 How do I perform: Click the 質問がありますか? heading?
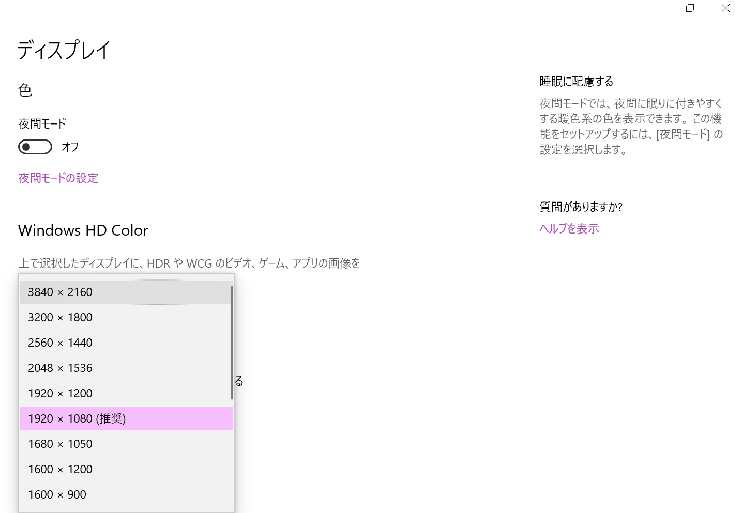pyautogui.click(x=581, y=207)
